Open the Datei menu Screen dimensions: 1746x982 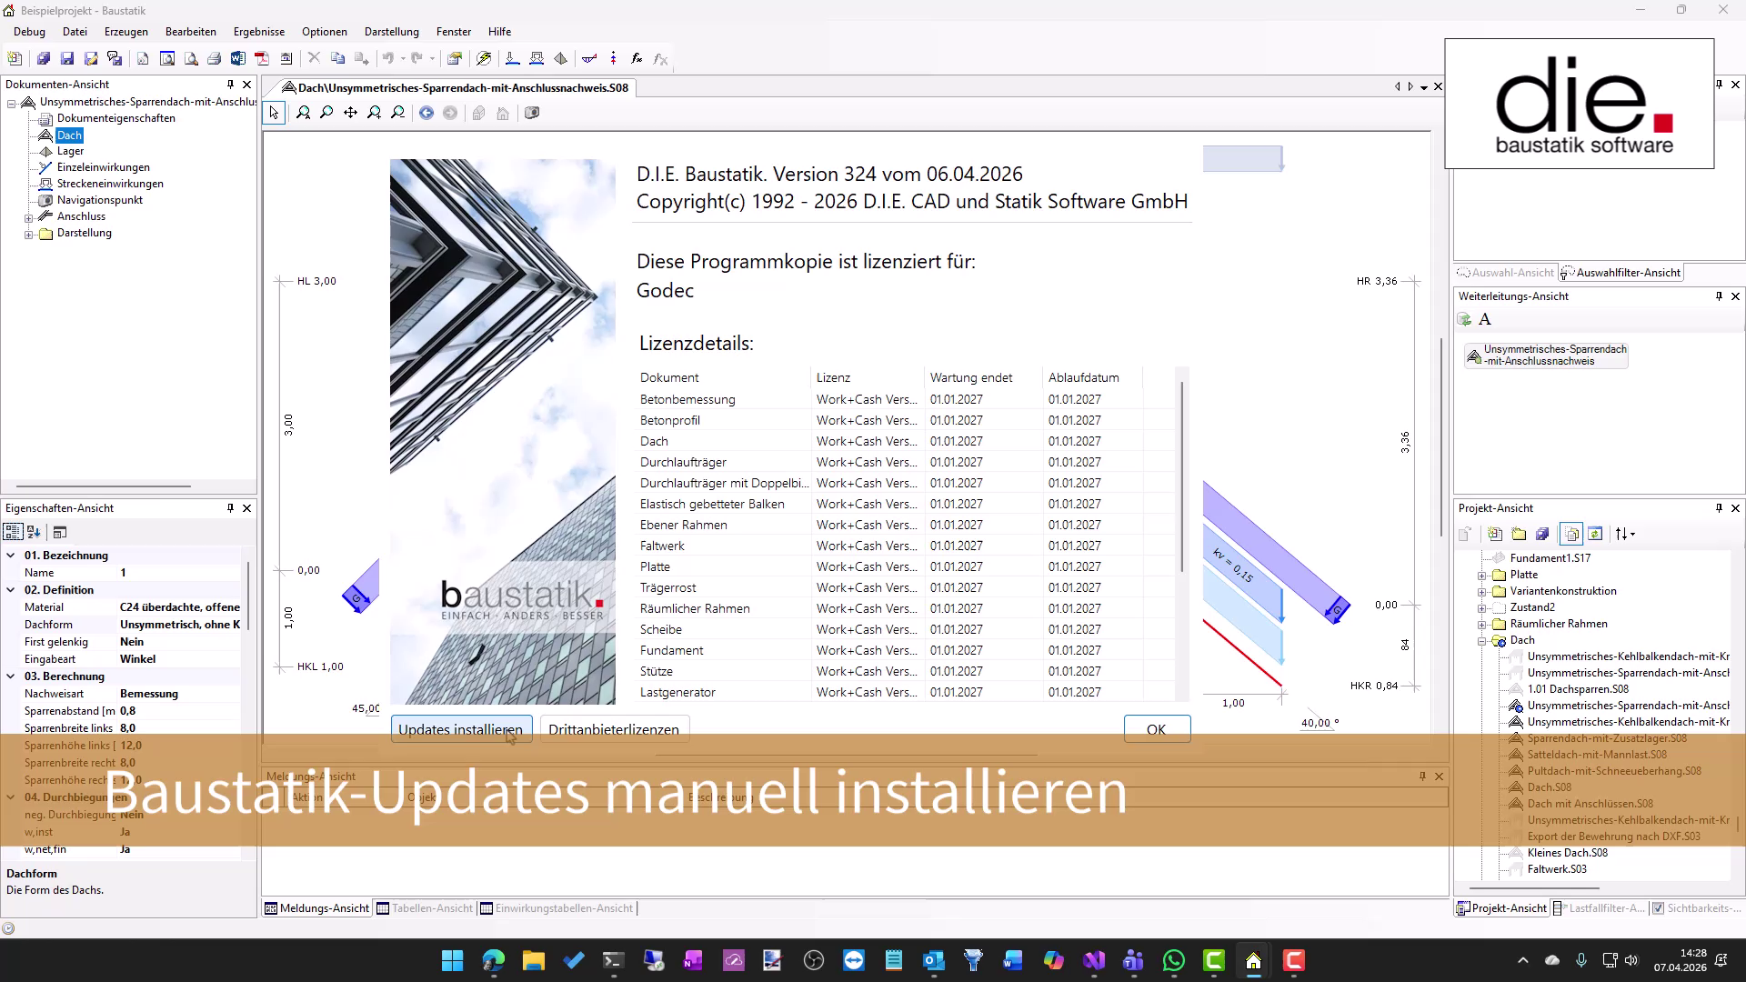(x=75, y=32)
